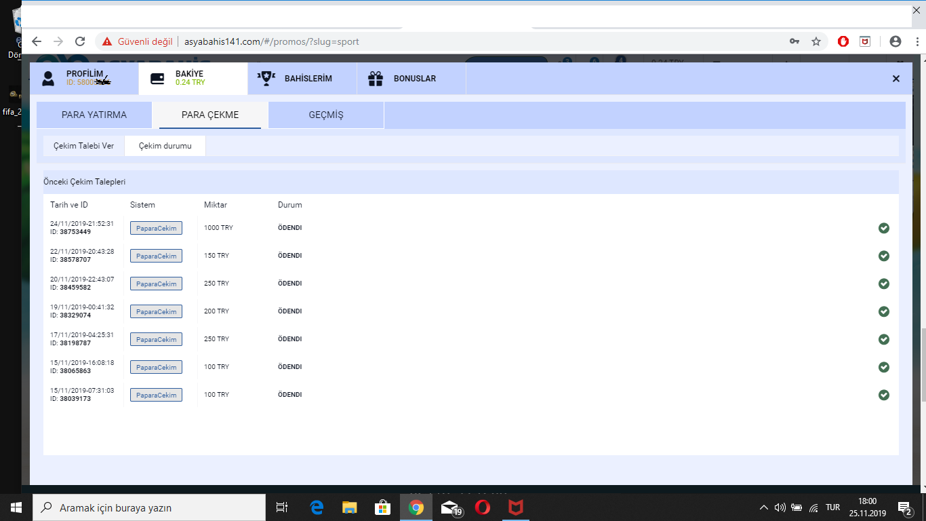Viewport: 926px width, 521px height.
Task: Click the saved passwords key icon
Action: point(794,41)
